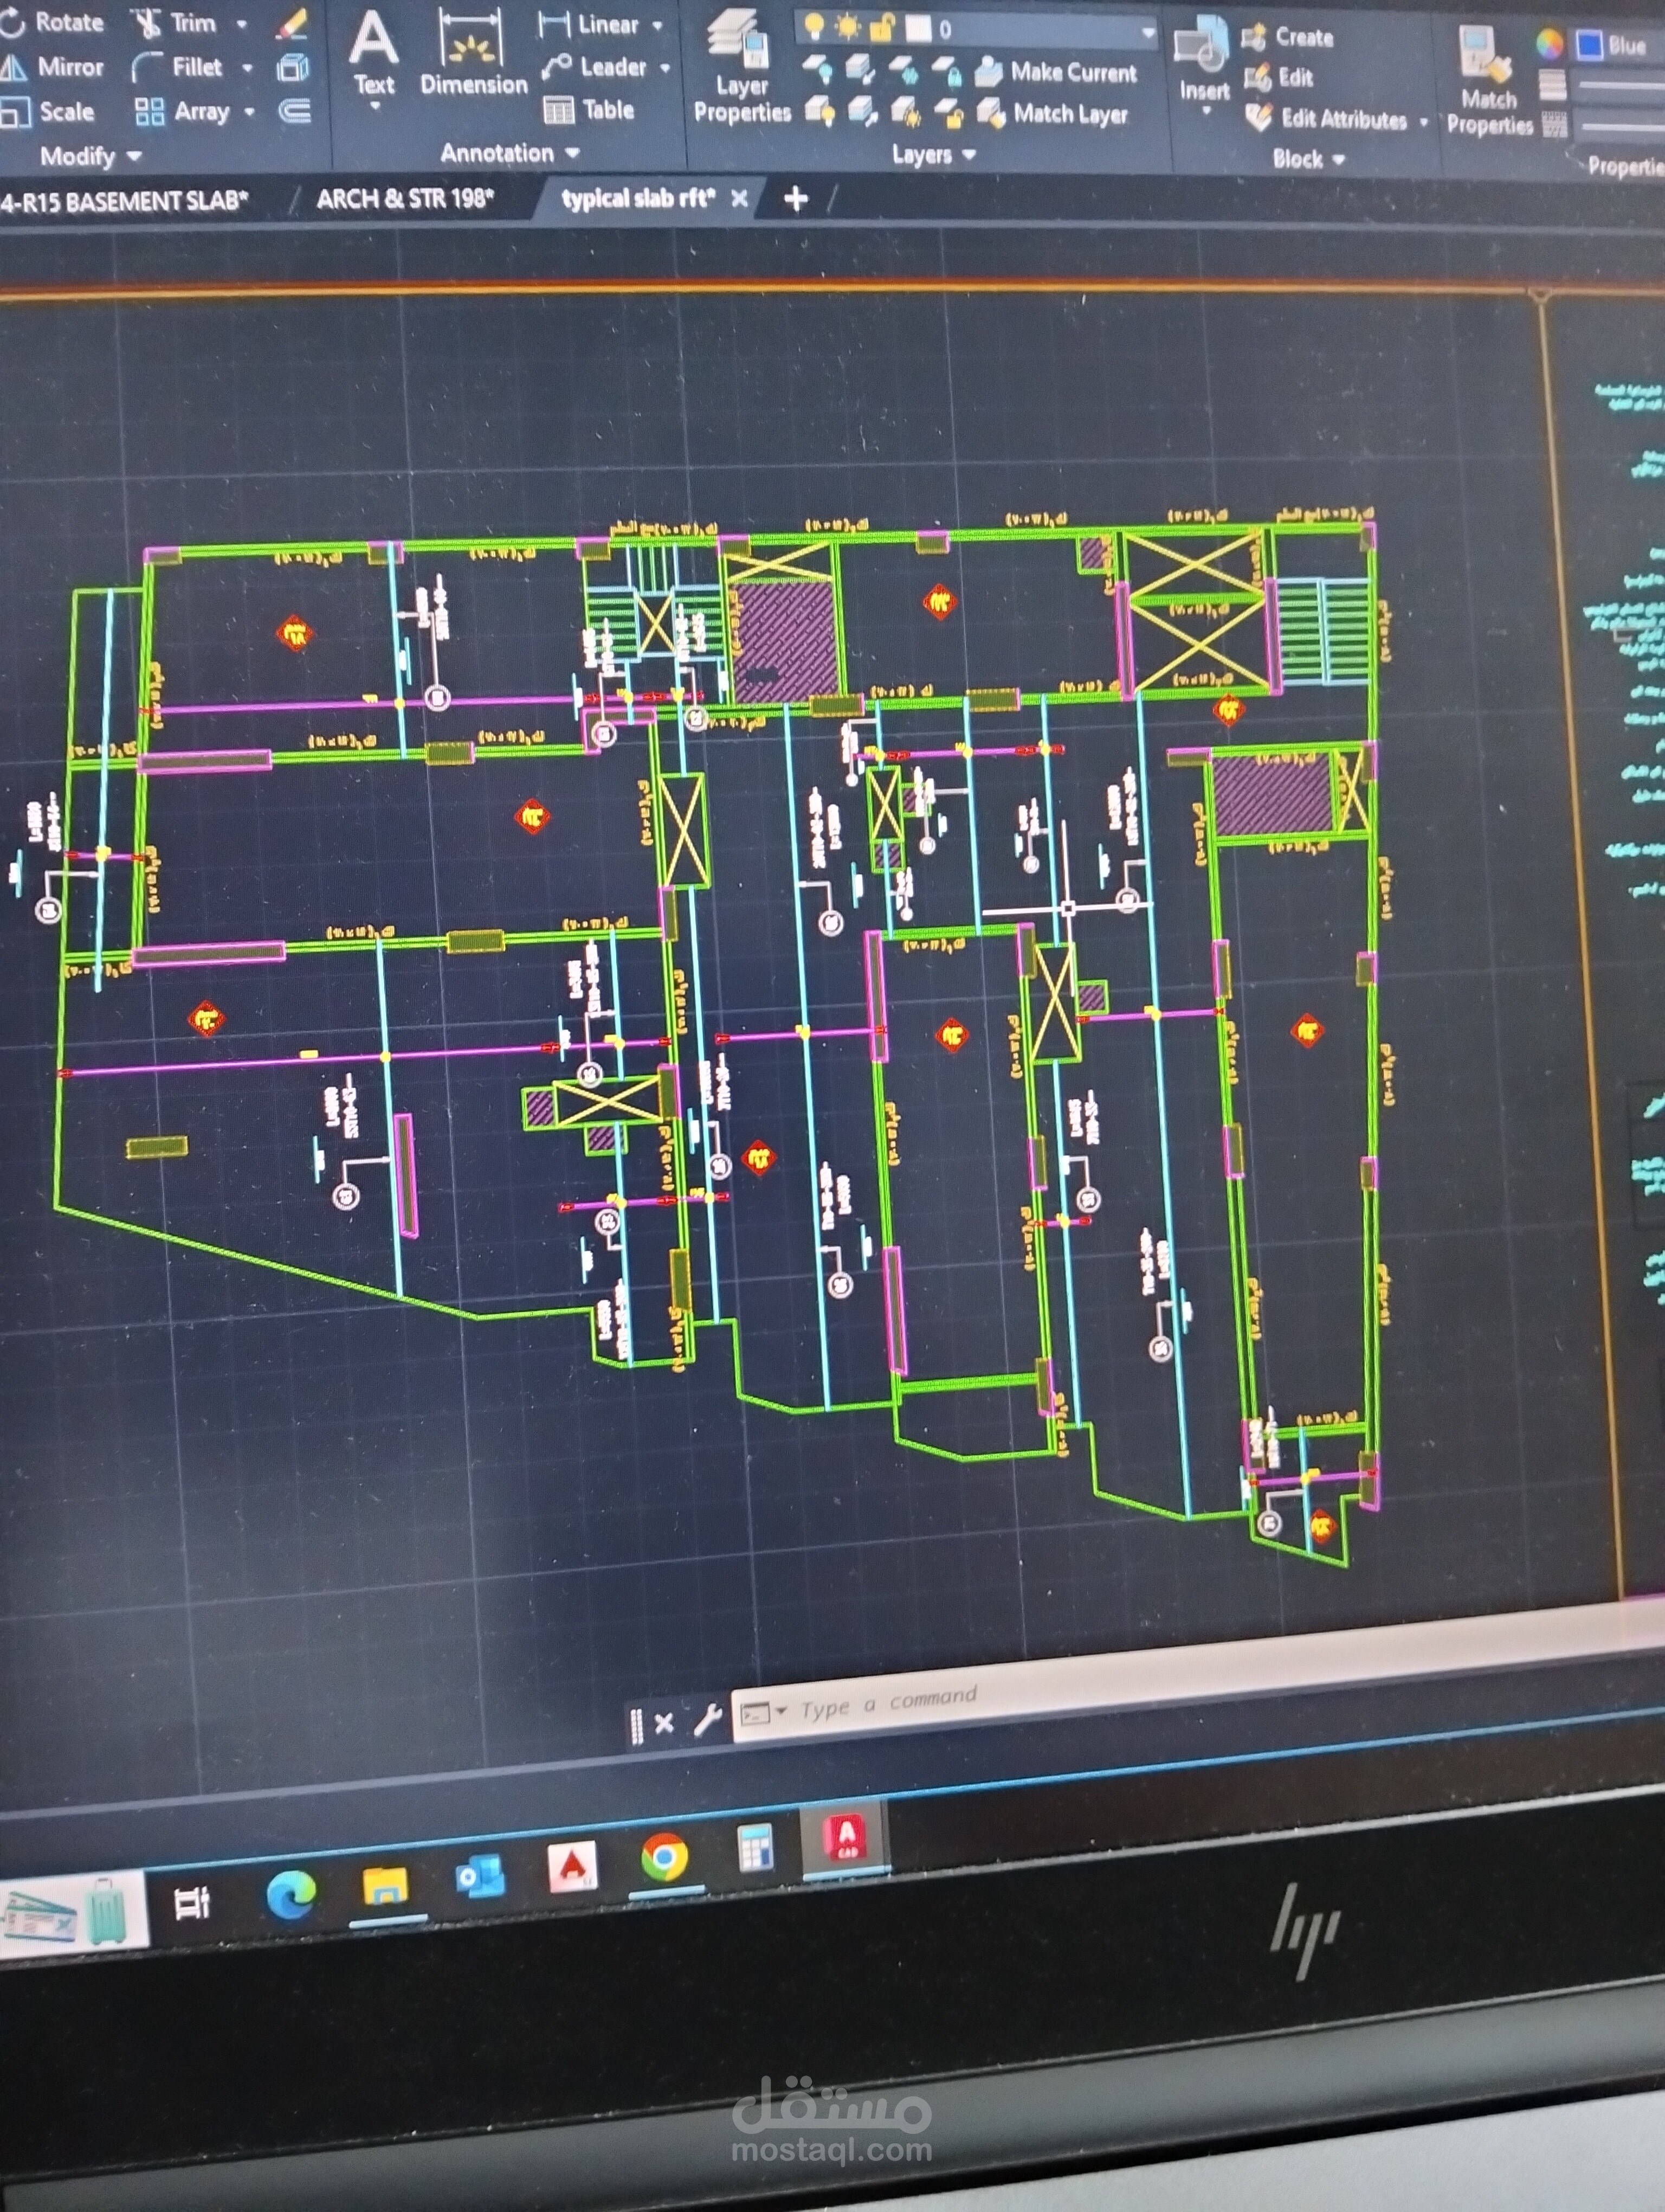Image resolution: width=1665 pixels, height=2212 pixels.
Task: Click AutoCAD app in taskbar
Action: (x=847, y=1838)
